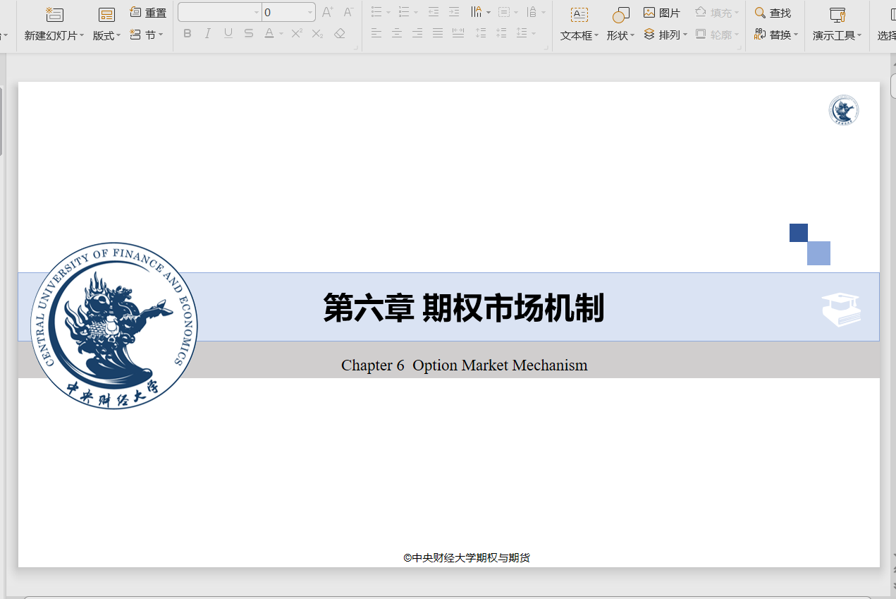Click the Reset (重置) slide button
The height and width of the screenshot is (599, 896).
[x=148, y=13]
